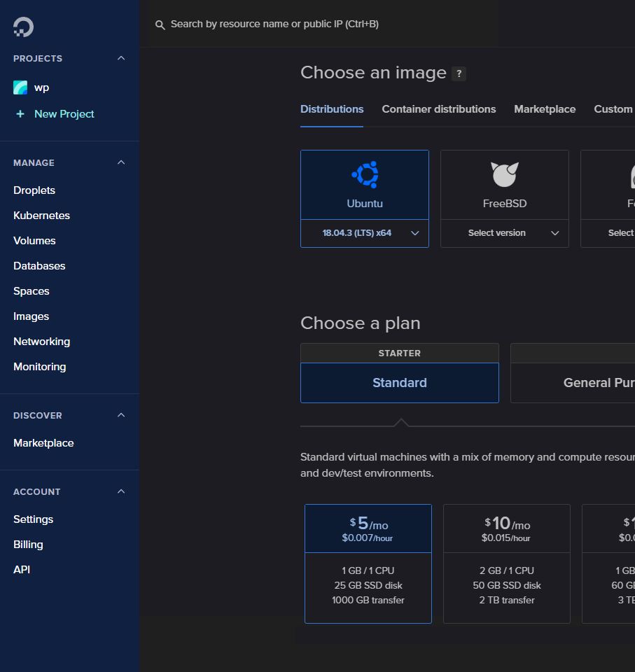Open the API page
Image resolution: width=635 pixels, height=672 pixels.
[22, 570]
